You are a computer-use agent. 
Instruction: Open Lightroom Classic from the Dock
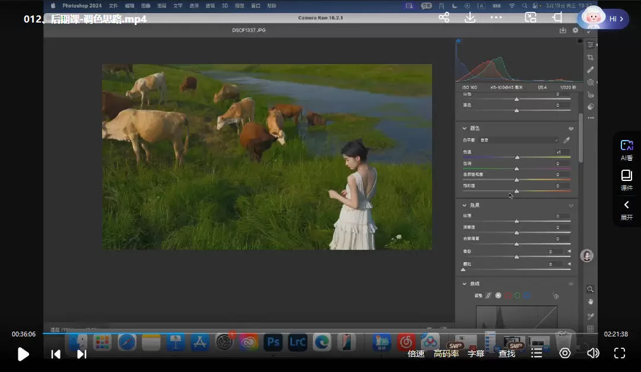point(297,342)
